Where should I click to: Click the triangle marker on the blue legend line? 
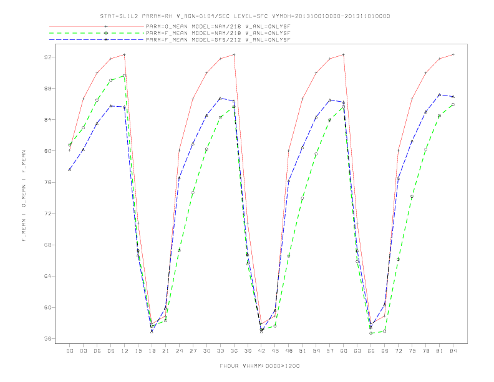106,40
